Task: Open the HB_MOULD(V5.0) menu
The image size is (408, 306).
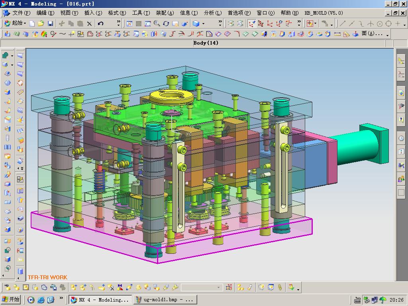Action: (x=324, y=13)
